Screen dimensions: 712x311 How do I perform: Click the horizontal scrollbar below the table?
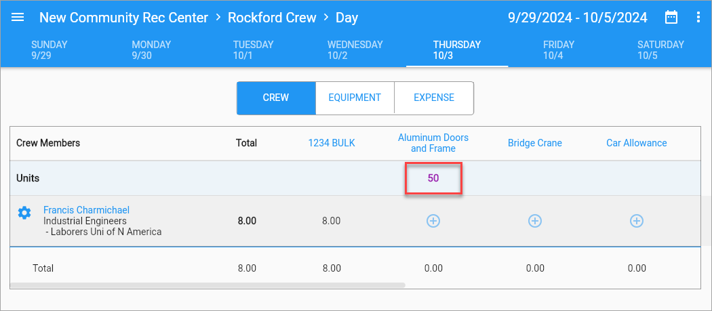207,285
